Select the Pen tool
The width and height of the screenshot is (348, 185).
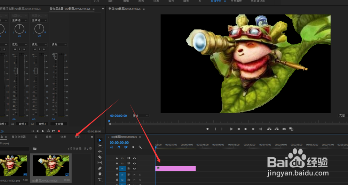click(100, 168)
